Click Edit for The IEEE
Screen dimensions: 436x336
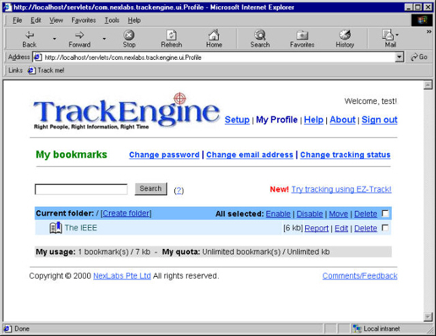coord(341,229)
